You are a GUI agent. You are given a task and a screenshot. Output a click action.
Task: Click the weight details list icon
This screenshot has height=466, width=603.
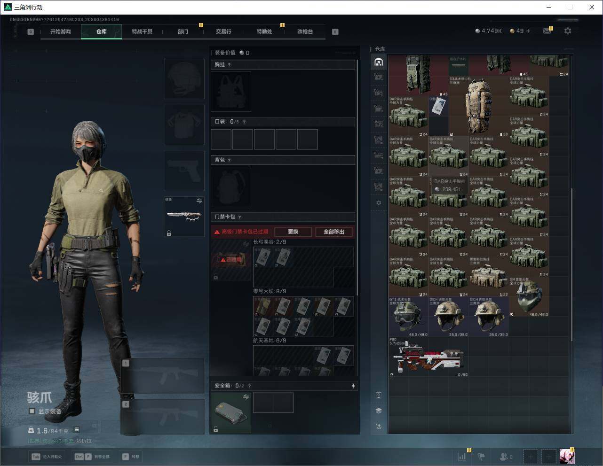click(76, 430)
